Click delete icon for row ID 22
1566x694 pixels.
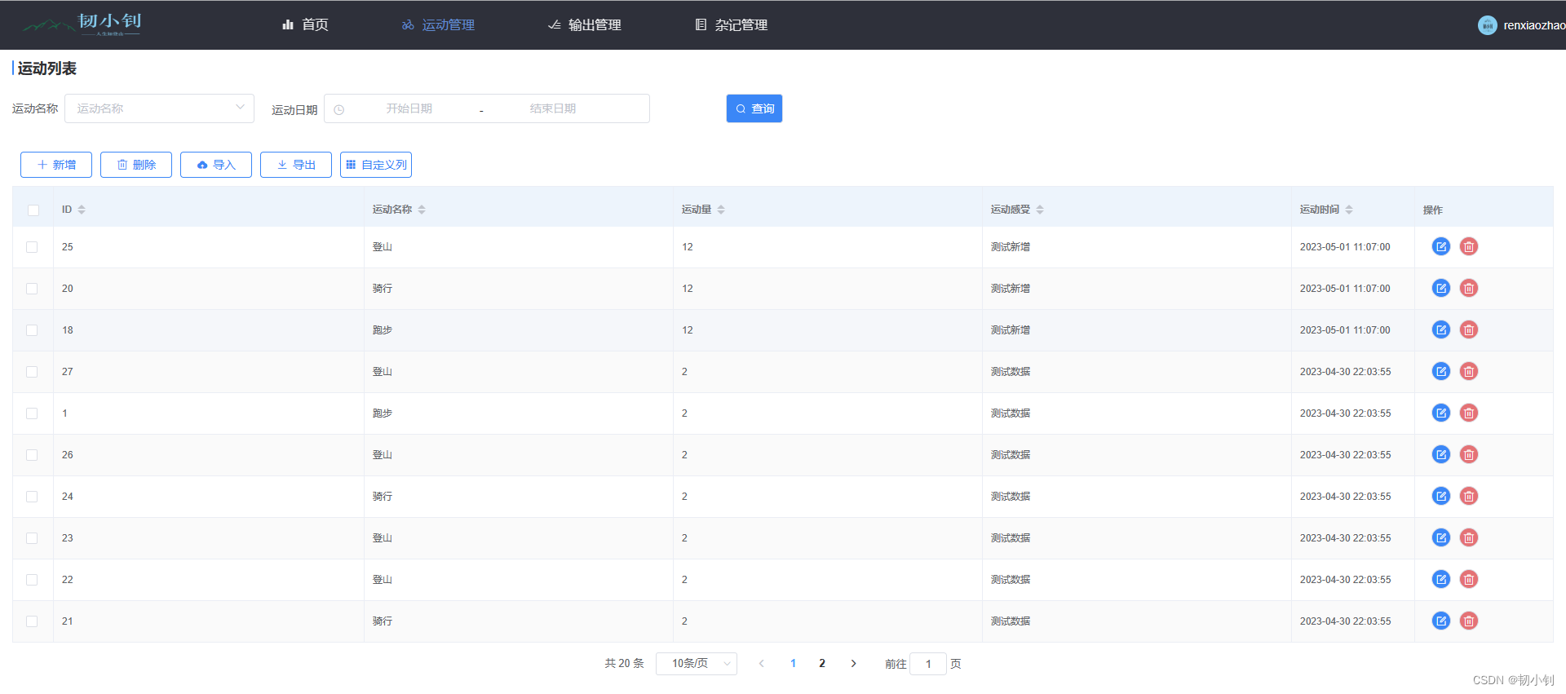[x=1469, y=579]
